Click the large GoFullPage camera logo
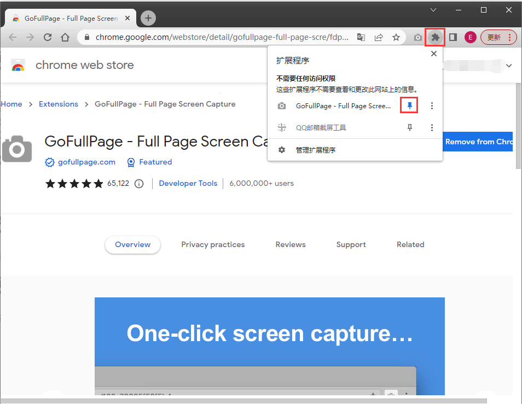Image resolution: width=522 pixels, height=404 pixels. (17, 149)
